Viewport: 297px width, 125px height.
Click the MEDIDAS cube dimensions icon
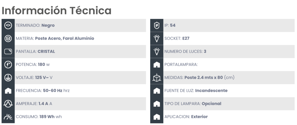coord(157,77)
